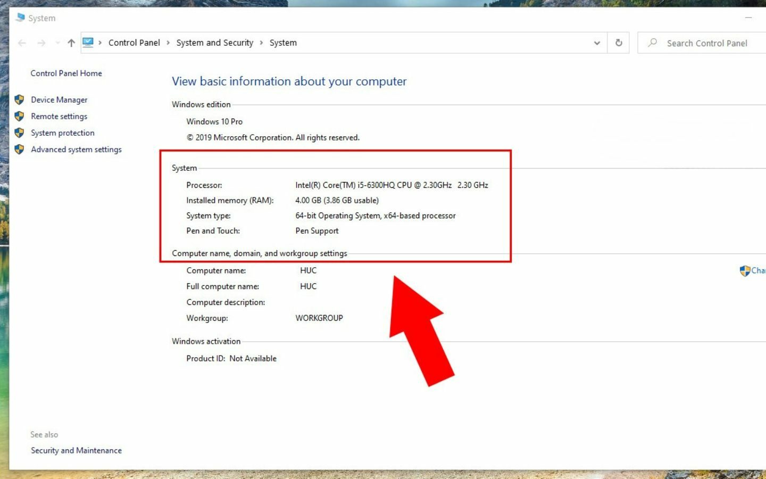Click the computer icon in address bar

[88, 43]
